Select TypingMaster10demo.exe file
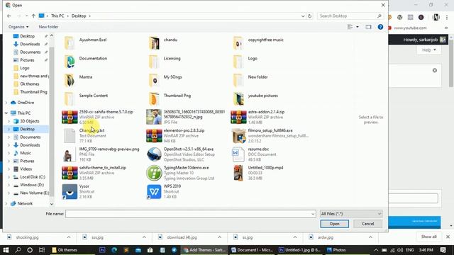The height and width of the screenshot is (255, 454). coord(181,173)
